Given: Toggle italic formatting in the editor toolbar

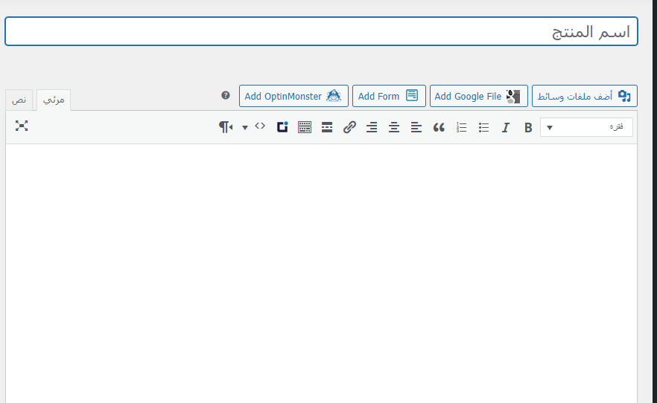Looking at the screenshot, I should click(x=506, y=127).
